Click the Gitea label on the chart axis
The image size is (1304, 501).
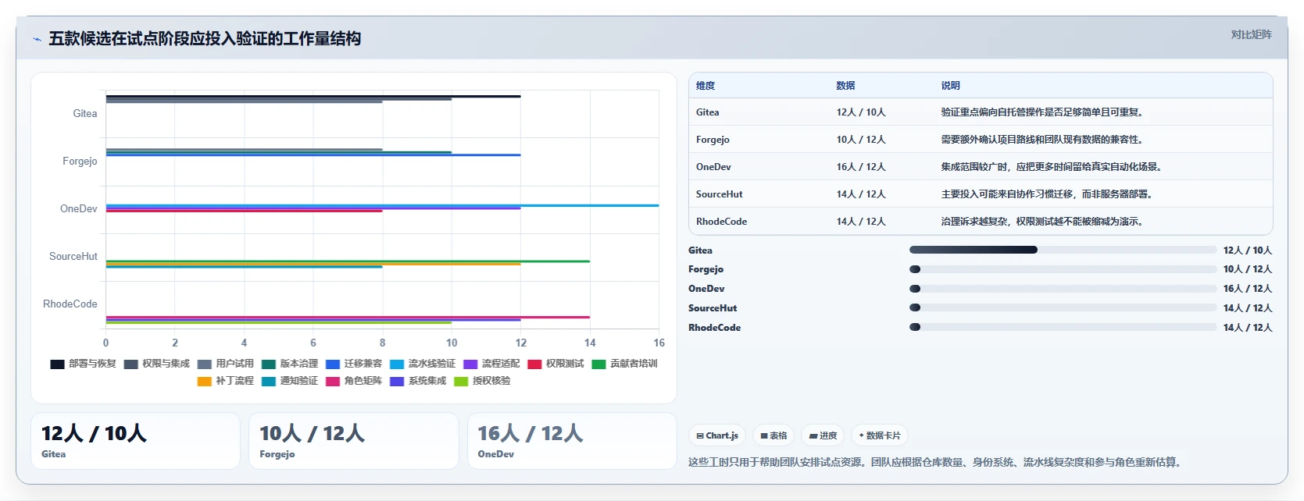coord(85,114)
